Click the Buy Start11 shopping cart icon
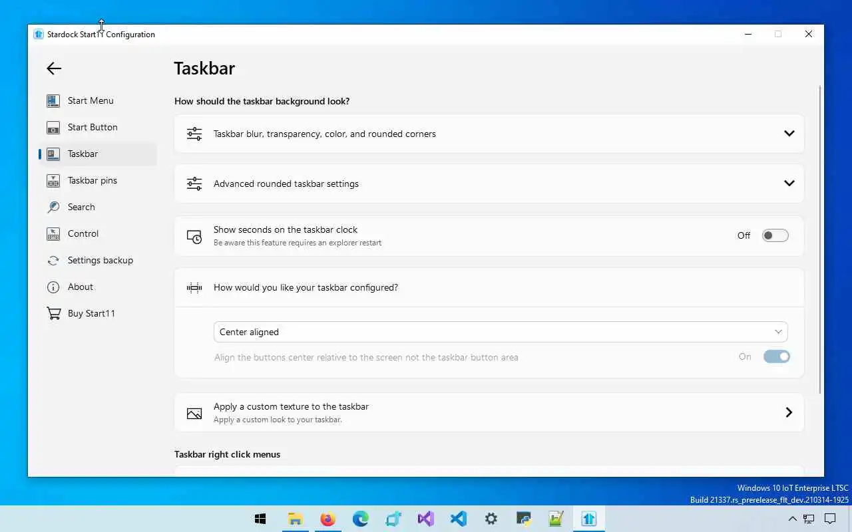 tap(53, 313)
